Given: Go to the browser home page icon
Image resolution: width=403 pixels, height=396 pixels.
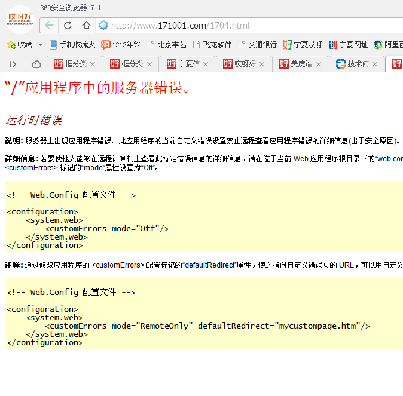Looking at the screenshot, I should 86,26.
